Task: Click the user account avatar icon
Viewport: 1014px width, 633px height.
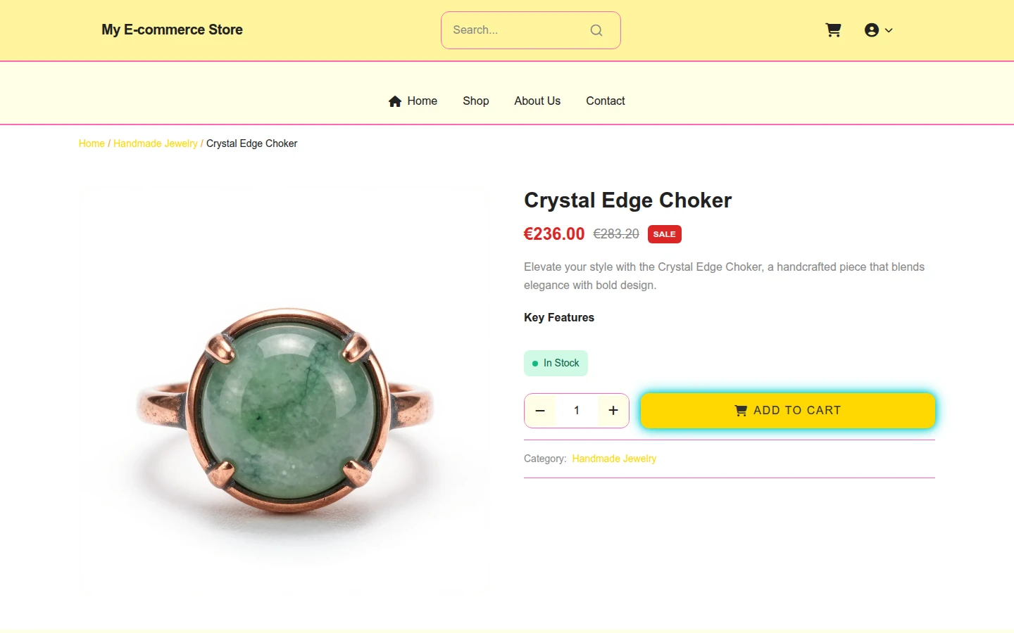Action: pos(872,30)
